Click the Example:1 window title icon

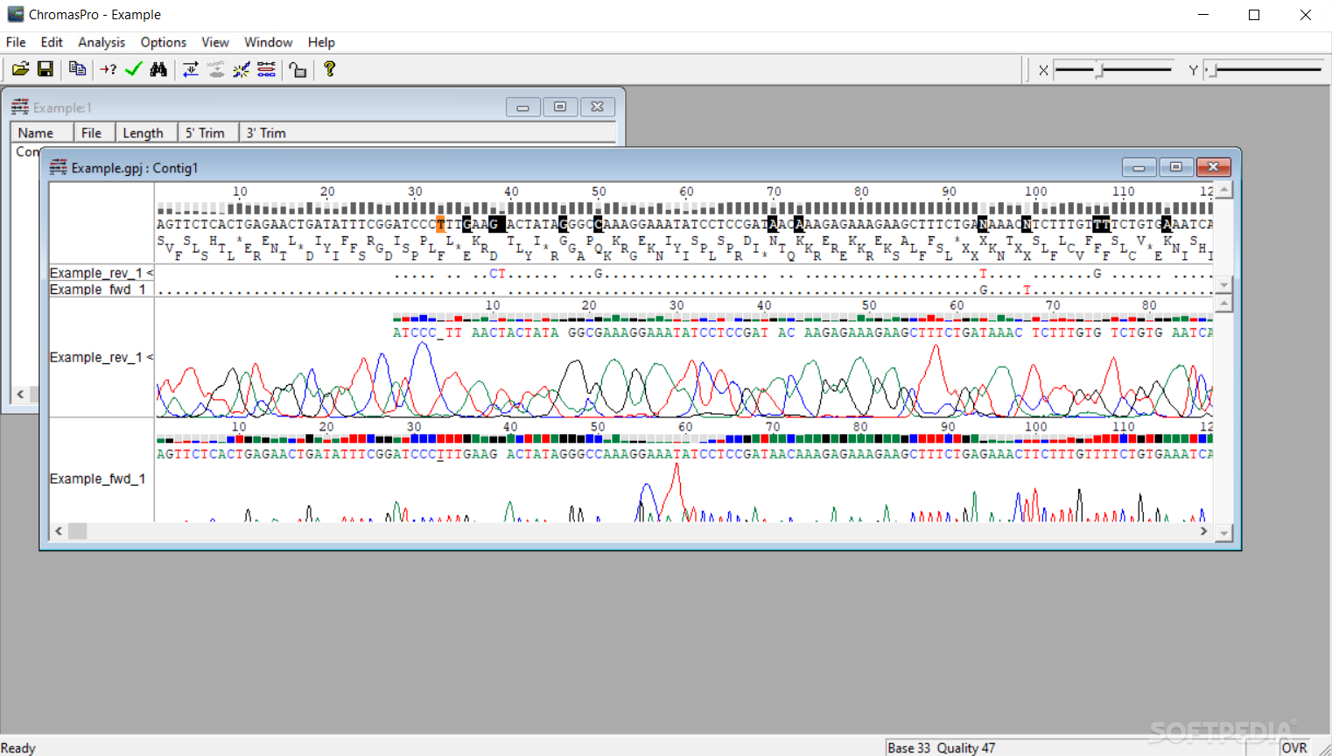(x=20, y=107)
